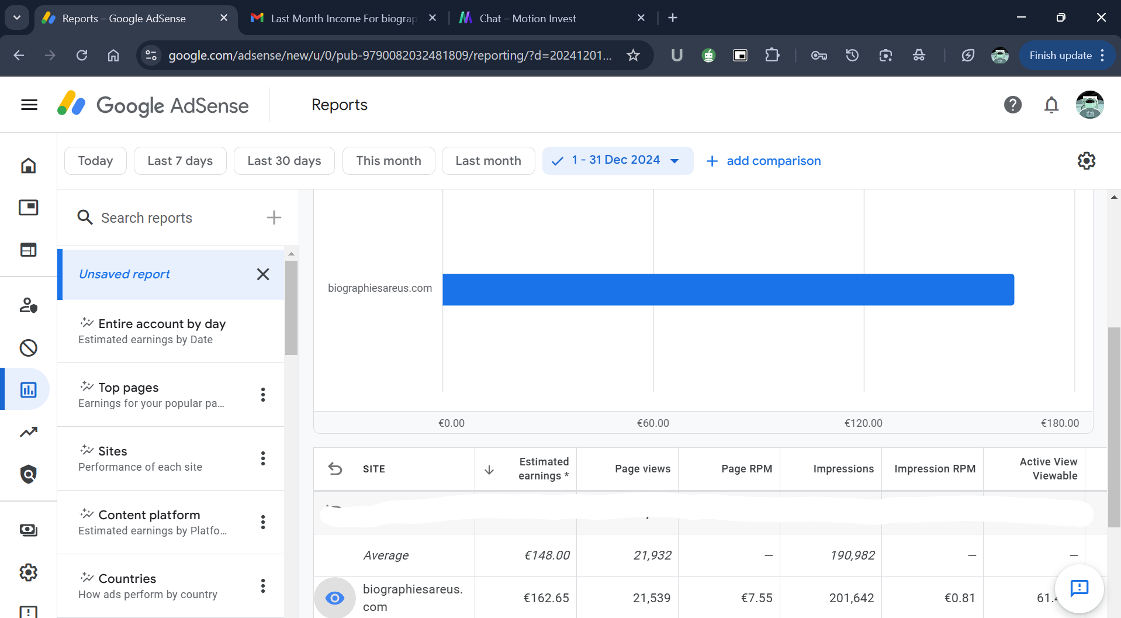Select the Last 30 days range

284,161
